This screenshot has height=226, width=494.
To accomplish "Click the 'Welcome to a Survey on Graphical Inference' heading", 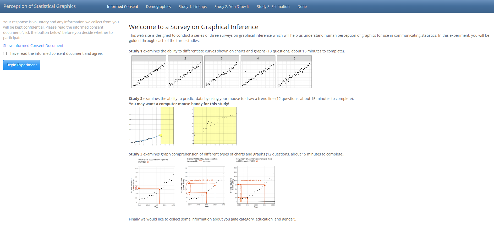I will coord(194,27).
